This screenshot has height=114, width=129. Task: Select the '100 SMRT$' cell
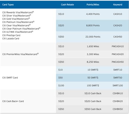(93, 85)
